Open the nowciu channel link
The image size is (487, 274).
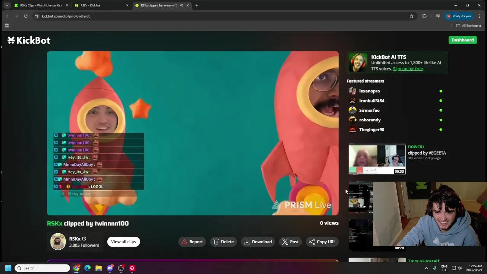pyautogui.click(x=415, y=147)
